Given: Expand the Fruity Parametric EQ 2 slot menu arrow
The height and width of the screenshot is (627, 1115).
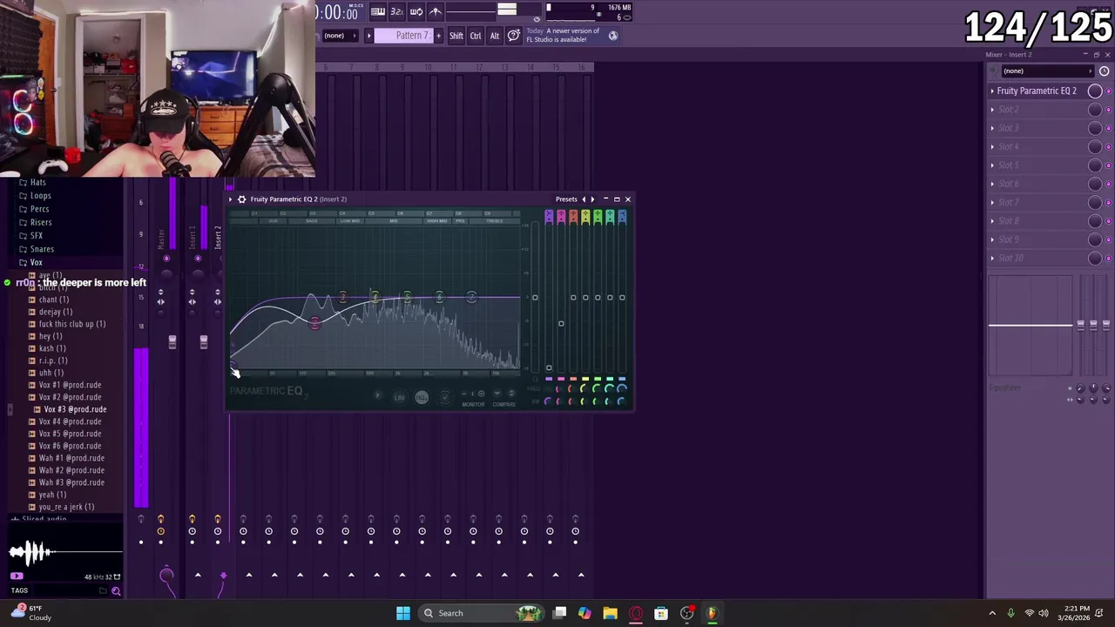Looking at the screenshot, I should click(x=992, y=91).
